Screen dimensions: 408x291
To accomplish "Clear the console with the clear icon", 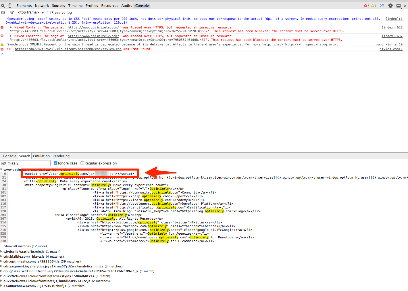I will (3, 13).
